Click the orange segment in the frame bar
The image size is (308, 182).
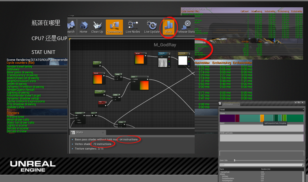[x=262, y=118]
